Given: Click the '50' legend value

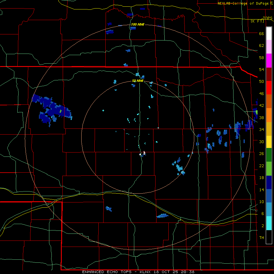Looking at the screenshot, I should tap(262, 82).
